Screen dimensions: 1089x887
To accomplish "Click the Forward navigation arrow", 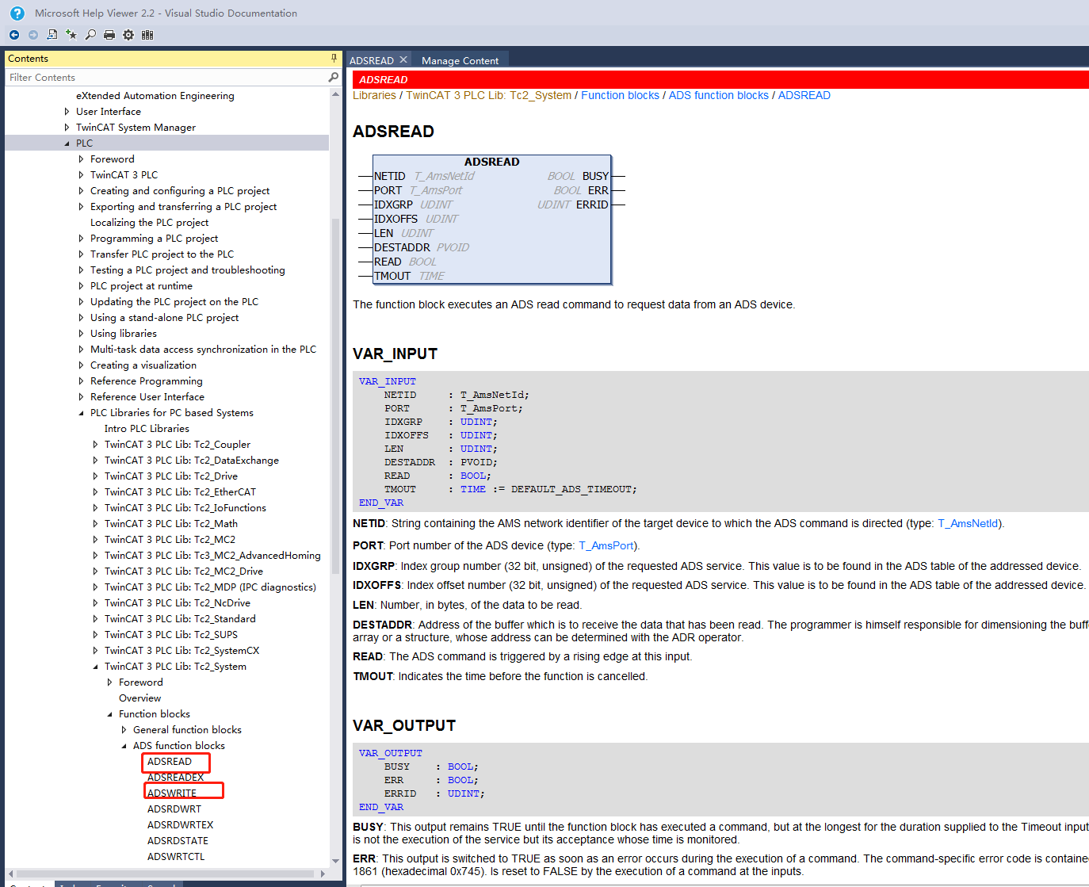I will pyautogui.click(x=33, y=35).
